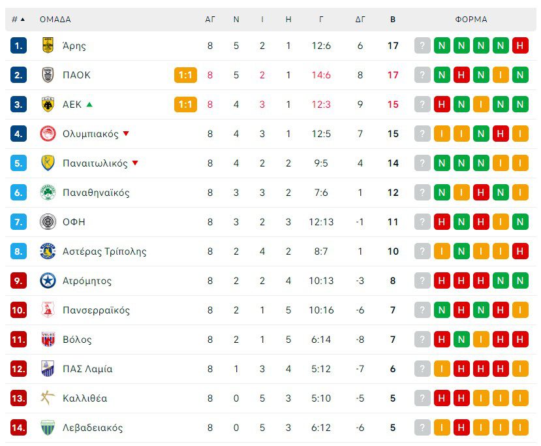Click the ΠΑΟΚ team crest icon
This screenshot has width=541, height=446.
point(48,75)
